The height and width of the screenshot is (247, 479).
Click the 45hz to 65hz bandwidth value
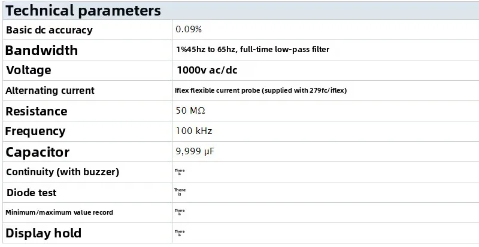pyautogui.click(x=252, y=50)
